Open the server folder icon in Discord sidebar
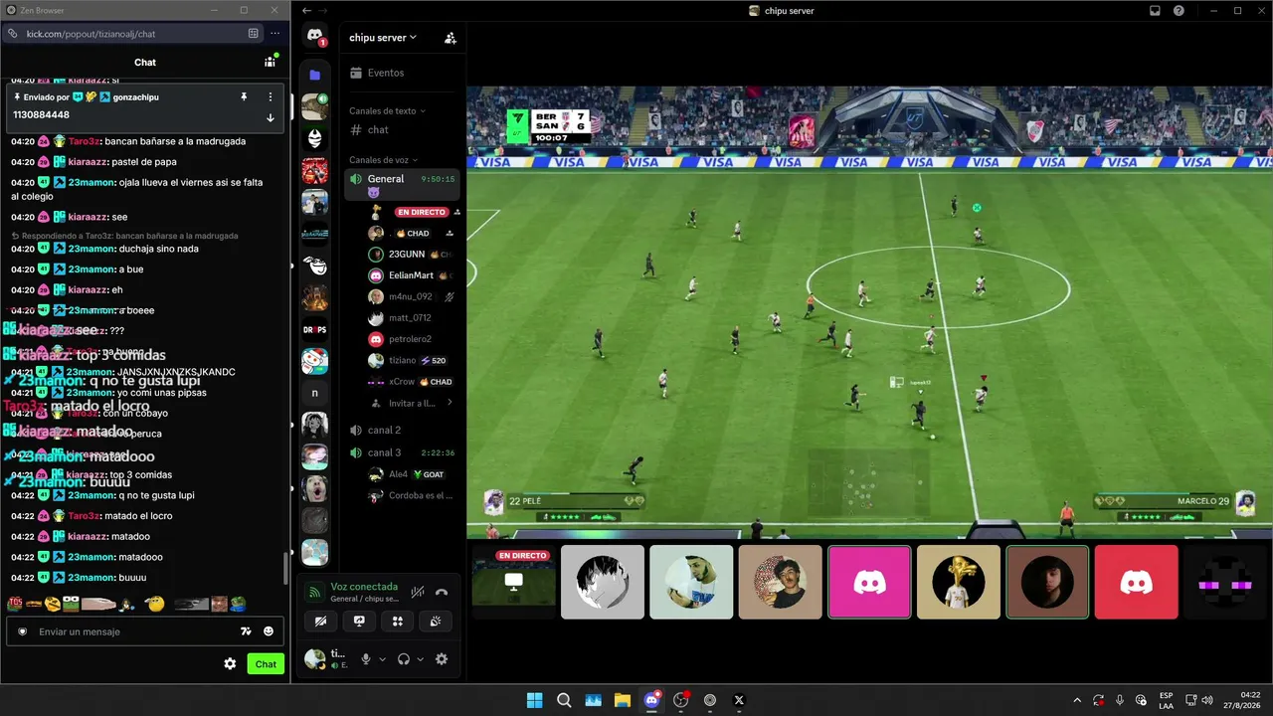 click(315, 75)
